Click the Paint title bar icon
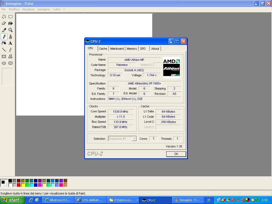The width and height of the screenshot is (272, 204). pos(2,3)
